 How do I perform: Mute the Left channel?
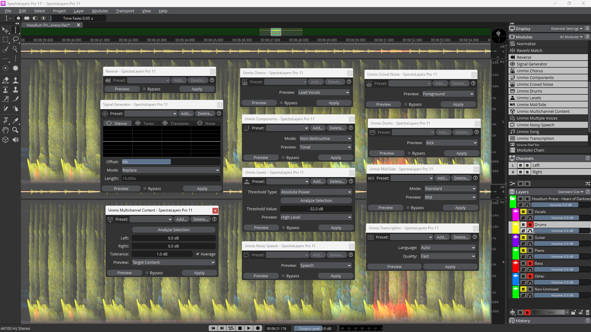521,165
